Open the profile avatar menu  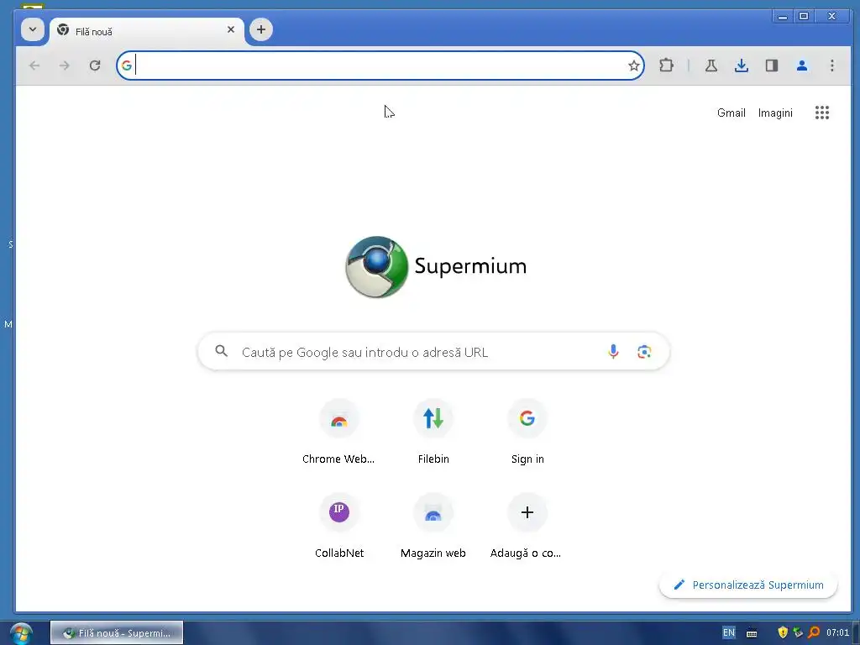(802, 66)
